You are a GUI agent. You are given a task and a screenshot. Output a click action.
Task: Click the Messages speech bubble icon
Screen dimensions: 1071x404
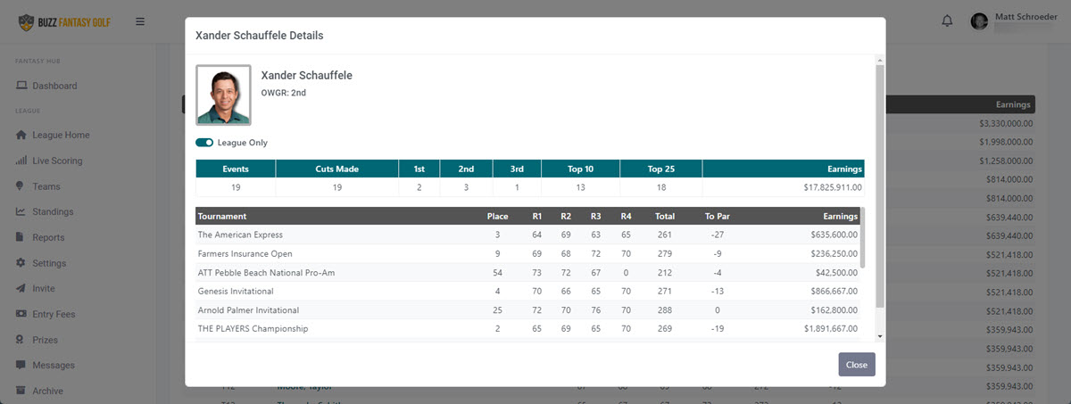[x=21, y=366]
